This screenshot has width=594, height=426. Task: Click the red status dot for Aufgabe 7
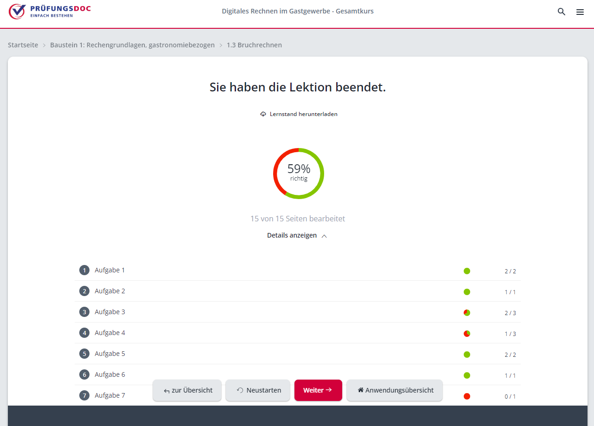click(467, 396)
